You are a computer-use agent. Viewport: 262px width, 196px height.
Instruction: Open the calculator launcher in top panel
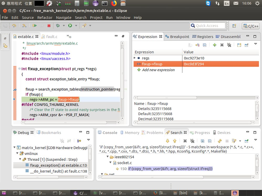coord(77,3)
